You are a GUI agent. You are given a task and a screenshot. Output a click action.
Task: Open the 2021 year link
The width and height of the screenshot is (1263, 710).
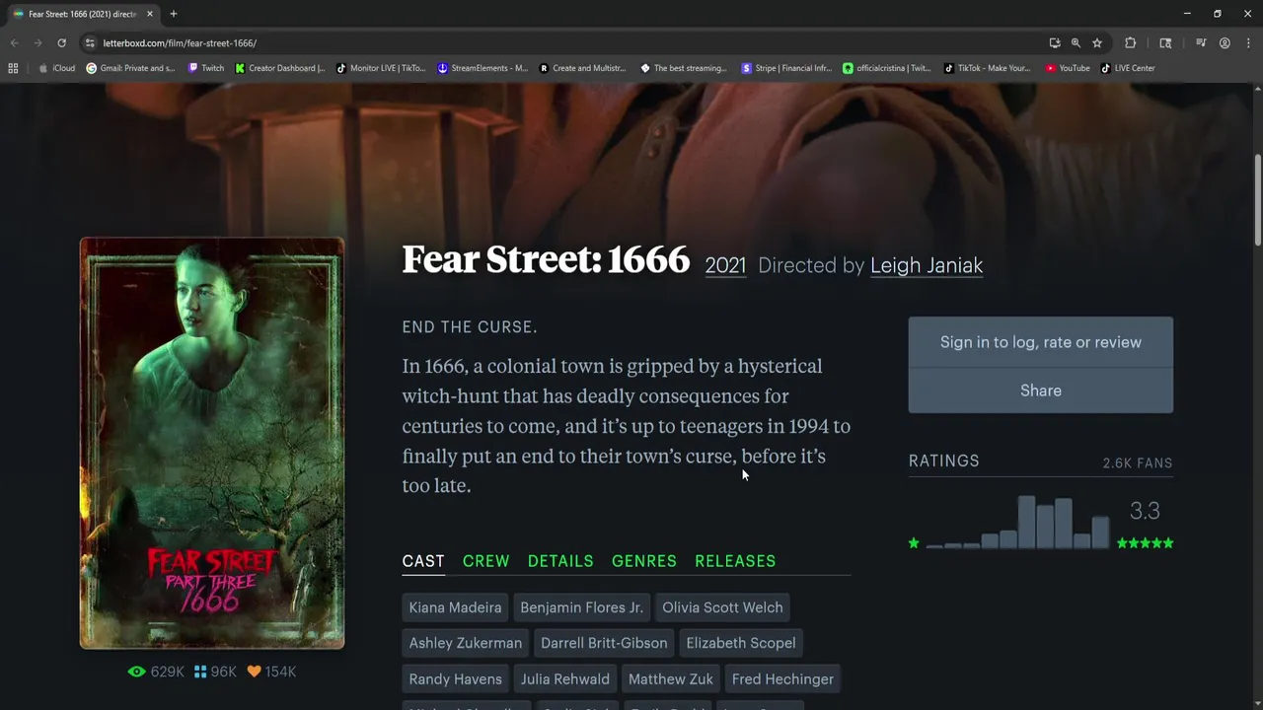coord(725,265)
